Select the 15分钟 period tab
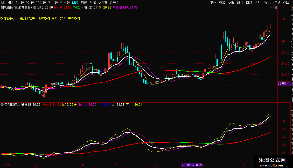The width and height of the screenshot is (293, 168). click(41, 2)
